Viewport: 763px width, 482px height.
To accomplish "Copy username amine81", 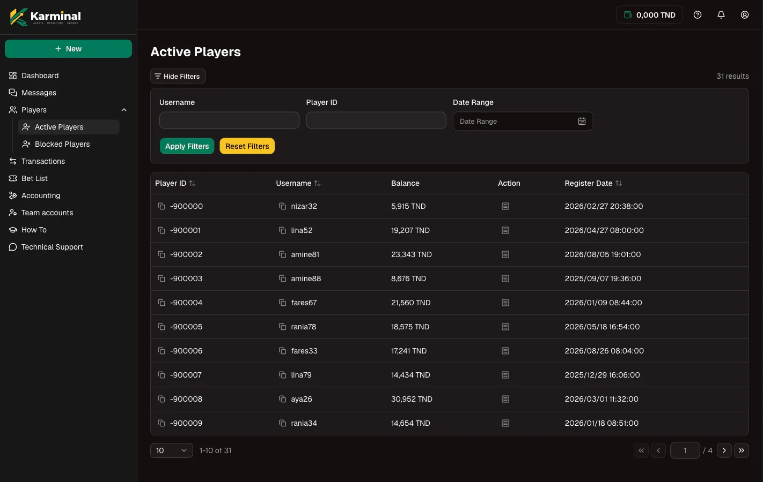I will [x=282, y=254].
